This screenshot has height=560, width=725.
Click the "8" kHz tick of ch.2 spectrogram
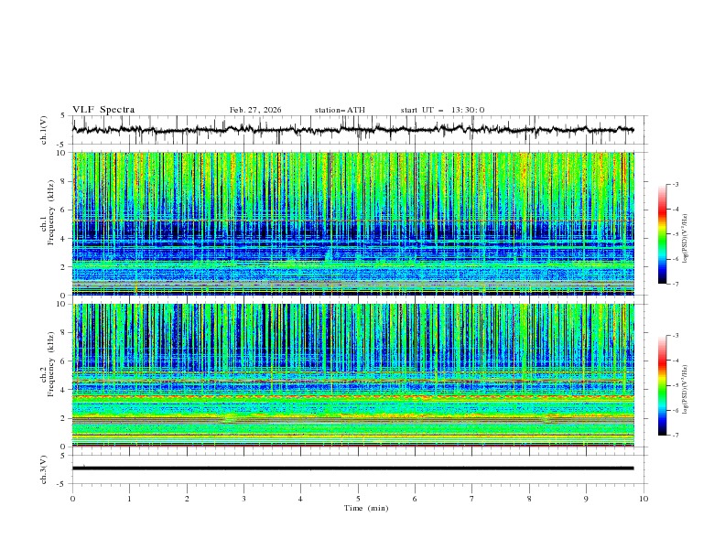pyautogui.click(x=64, y=333)
